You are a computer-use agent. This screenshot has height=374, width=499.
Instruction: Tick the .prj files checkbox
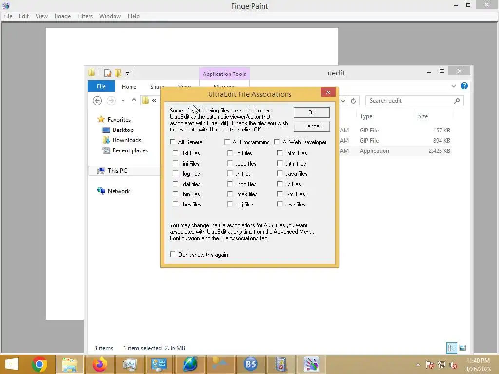(230, 204)
